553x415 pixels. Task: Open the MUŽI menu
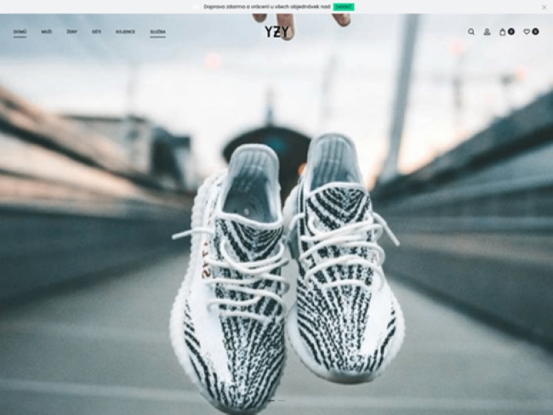pos(47,31)
